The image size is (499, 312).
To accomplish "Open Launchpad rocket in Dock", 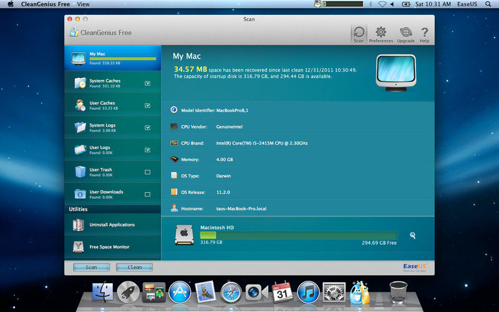I will coord(128,292).
